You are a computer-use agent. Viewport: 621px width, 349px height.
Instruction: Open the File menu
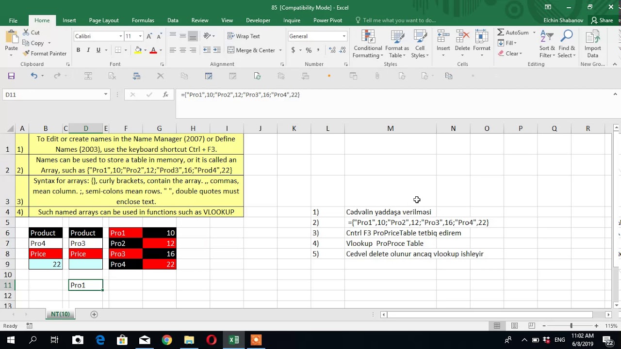coord(13,20)
